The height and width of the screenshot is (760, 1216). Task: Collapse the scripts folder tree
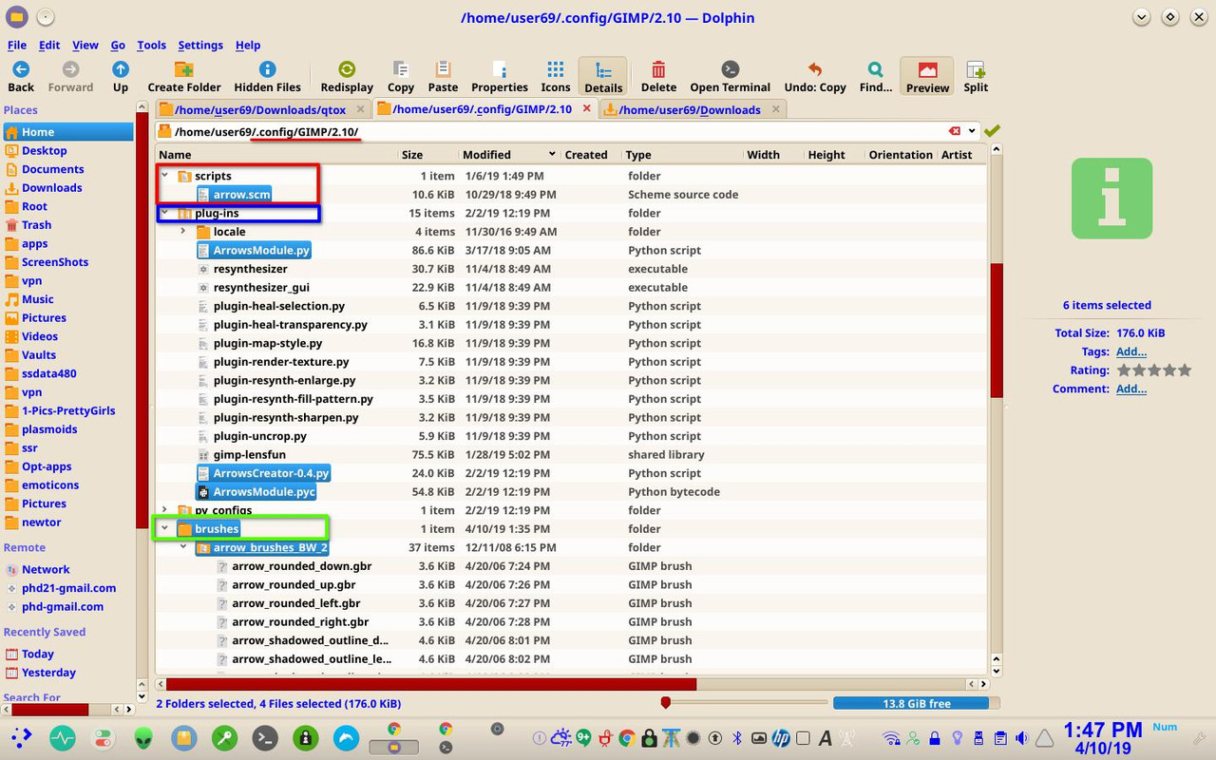coord(164,176)
